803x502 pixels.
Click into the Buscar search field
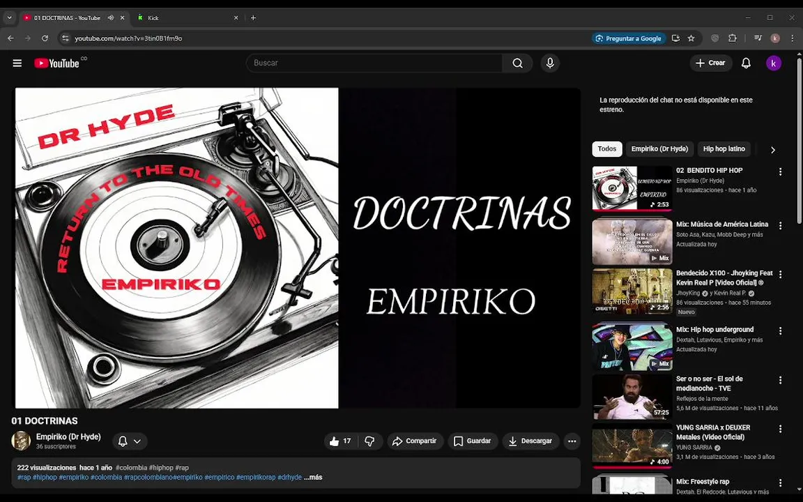pyautogui.click(x=374, y=63)
